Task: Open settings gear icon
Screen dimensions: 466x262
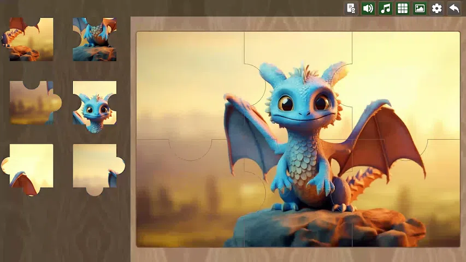Action: tap(436, 8)
